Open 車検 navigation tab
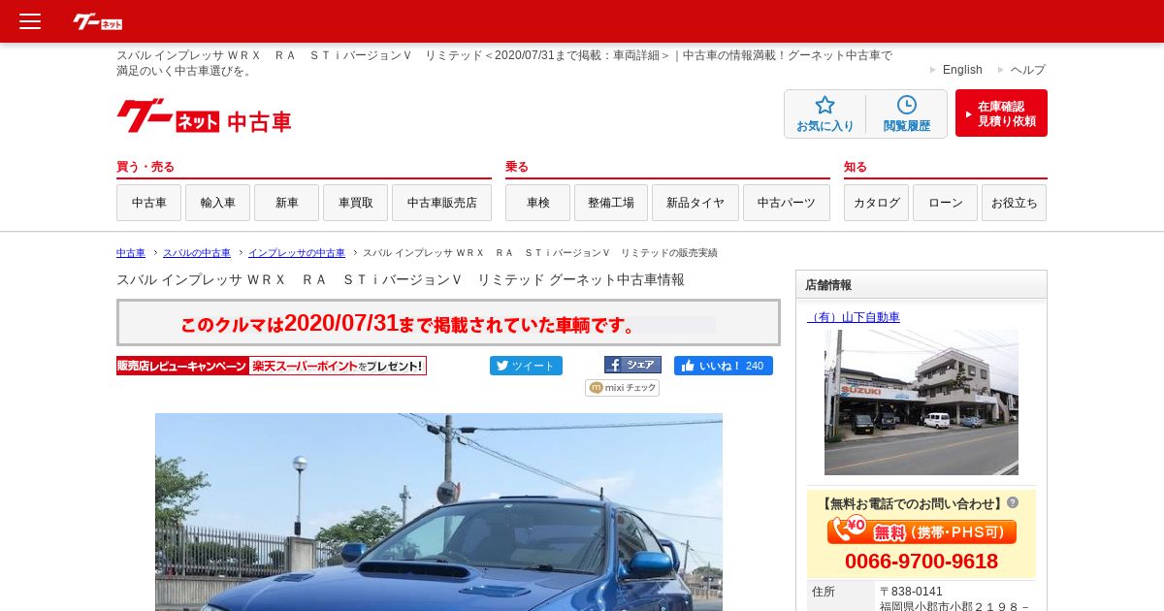Image resolution: width=1164 pixels, height=611 pixels. 537,203
